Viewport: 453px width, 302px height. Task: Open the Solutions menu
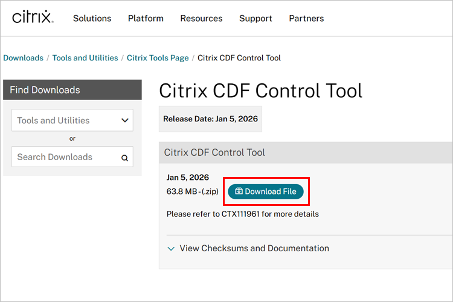92,19
